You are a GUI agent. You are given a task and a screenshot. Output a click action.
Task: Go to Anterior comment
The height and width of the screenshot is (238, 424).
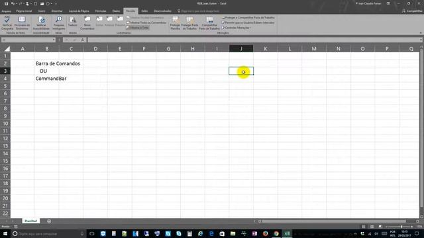pos(109,21)
